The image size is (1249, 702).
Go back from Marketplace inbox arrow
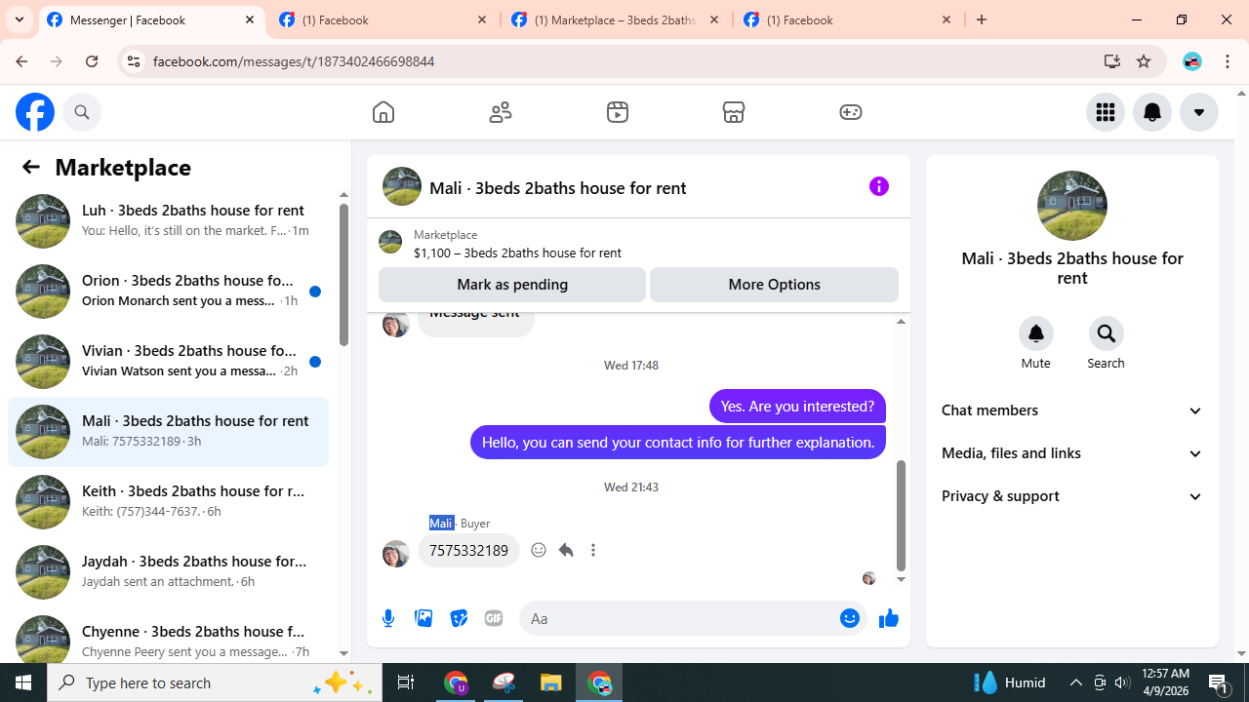[31, 167]
